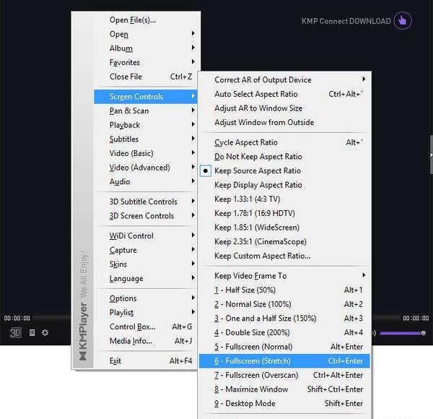Expand the Playback submenu
This screenshot has width=433, height=419.
146,125
